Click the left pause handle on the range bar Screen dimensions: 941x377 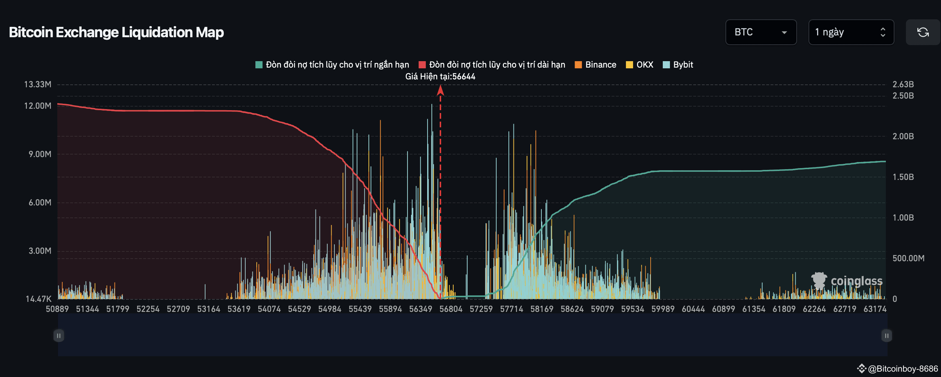pos(58,336)
